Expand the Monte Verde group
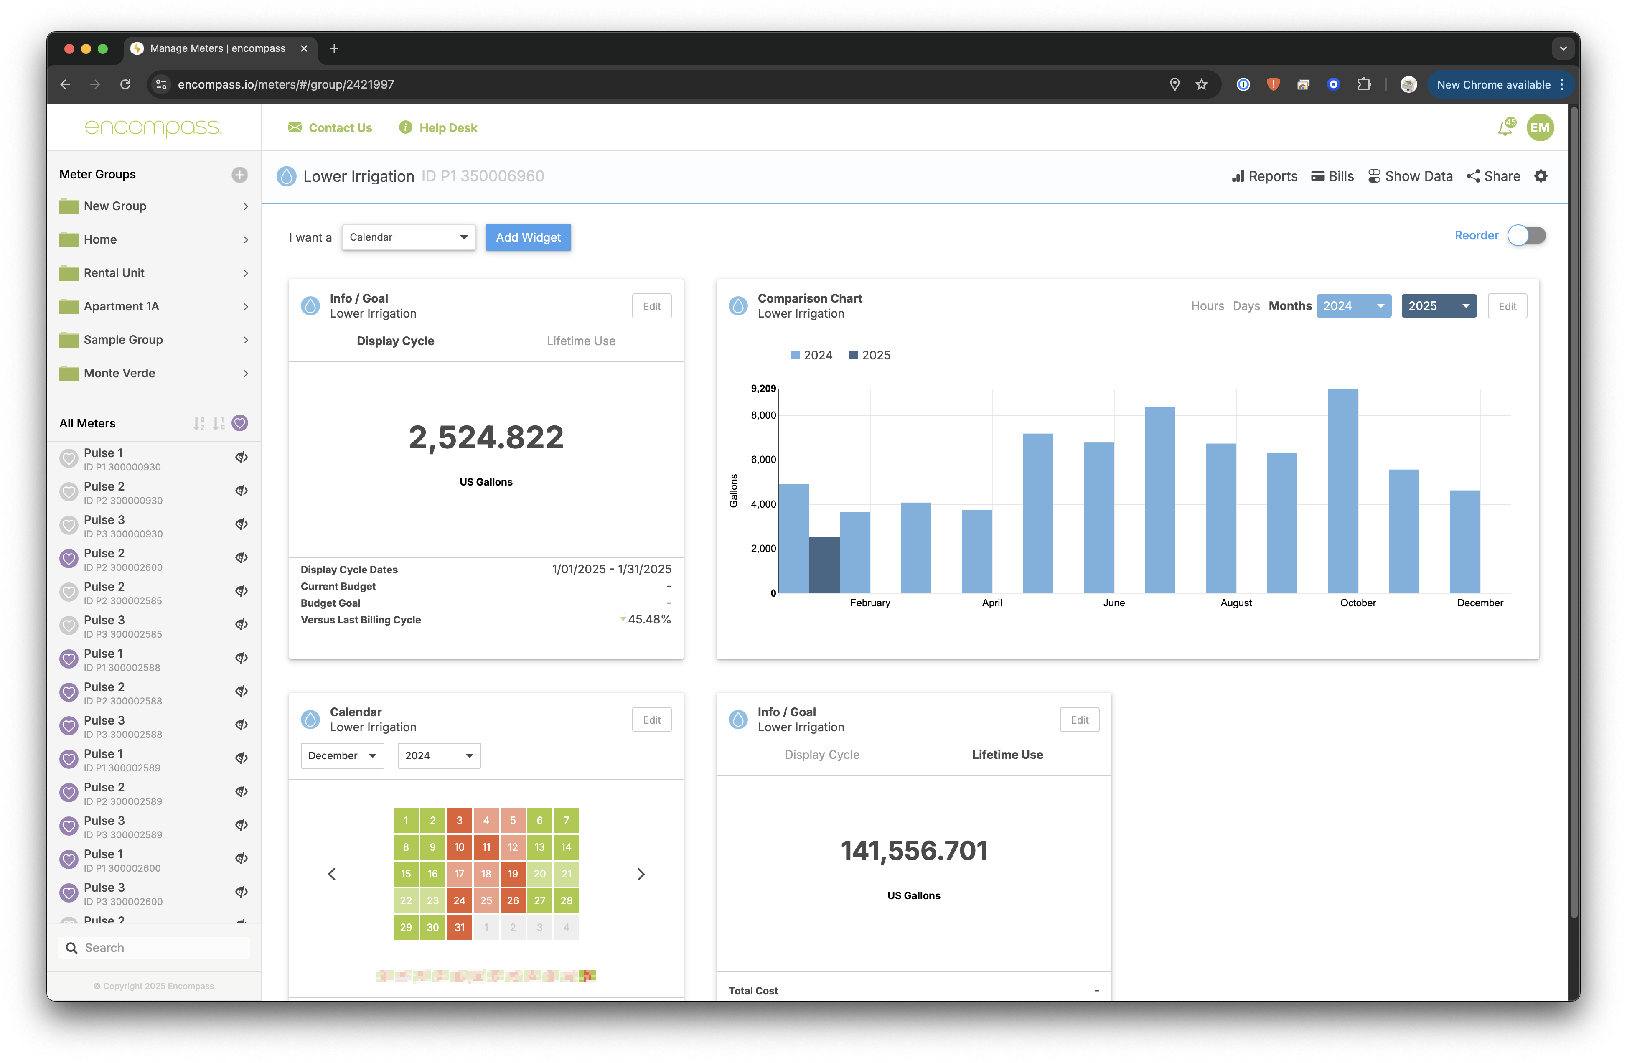Image resolution: width=1627 pixels, height=1063 pixels. 246,373
